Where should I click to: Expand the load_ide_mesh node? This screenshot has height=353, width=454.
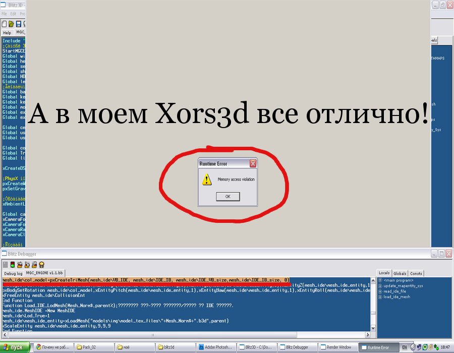pyautogui.click(x=380, y=297)
